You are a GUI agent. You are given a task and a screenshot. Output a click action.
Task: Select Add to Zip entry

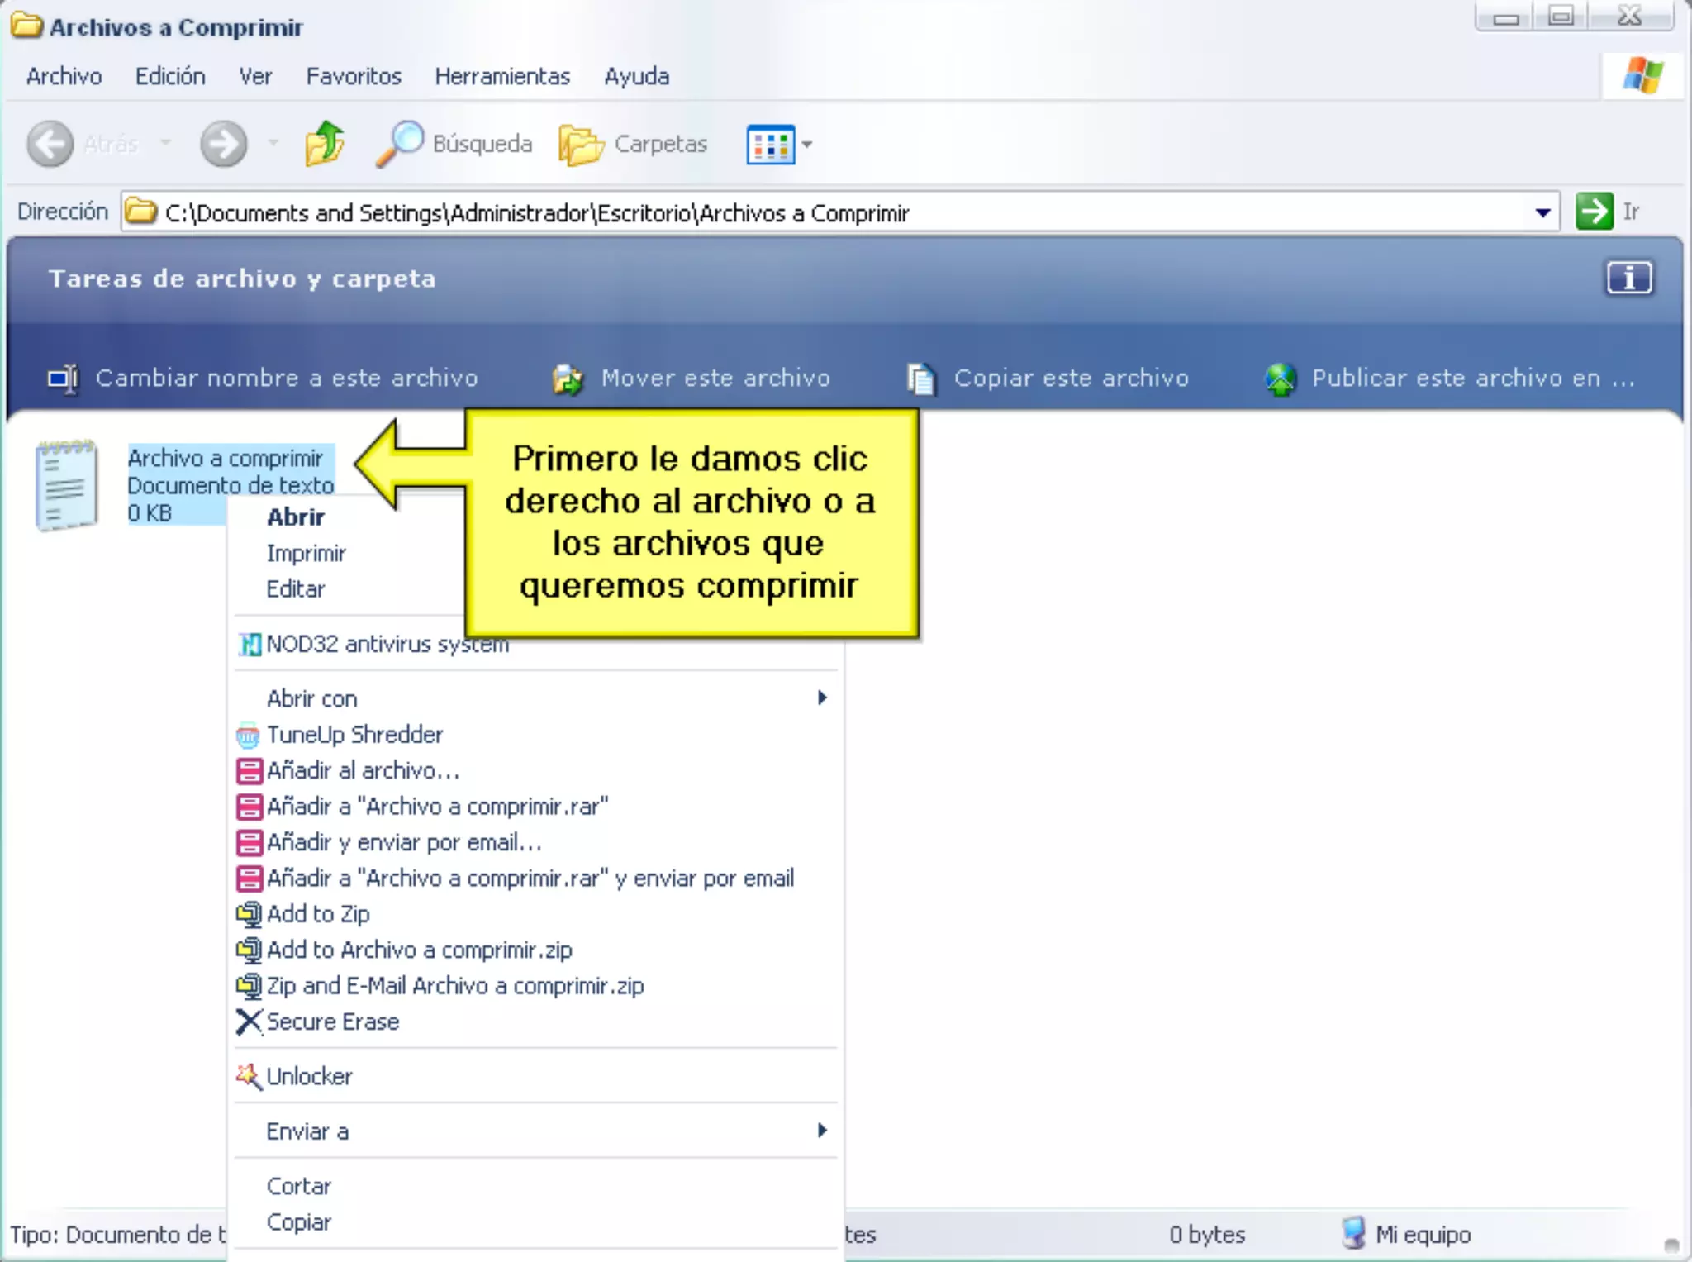pos(318,914)
